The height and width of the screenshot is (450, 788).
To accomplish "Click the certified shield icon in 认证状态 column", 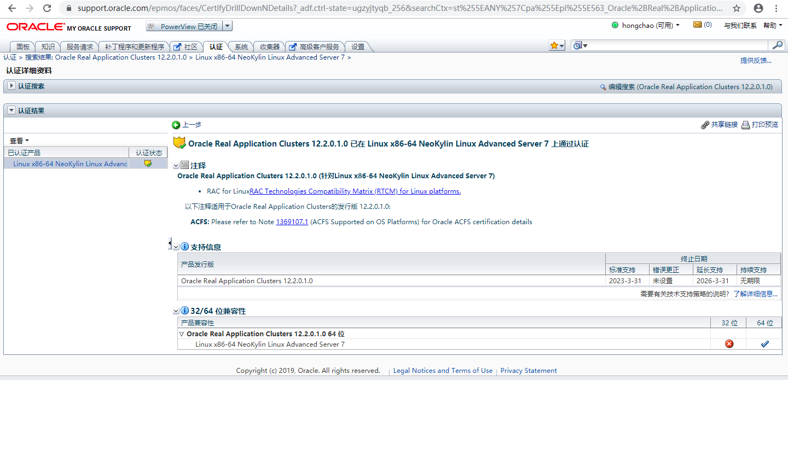I will point(148,163).
